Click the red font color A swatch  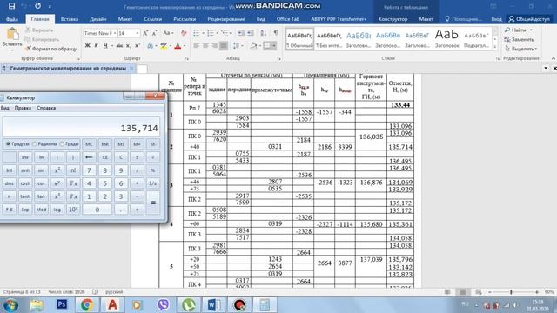pyautogui.click(x=178, y=46)
